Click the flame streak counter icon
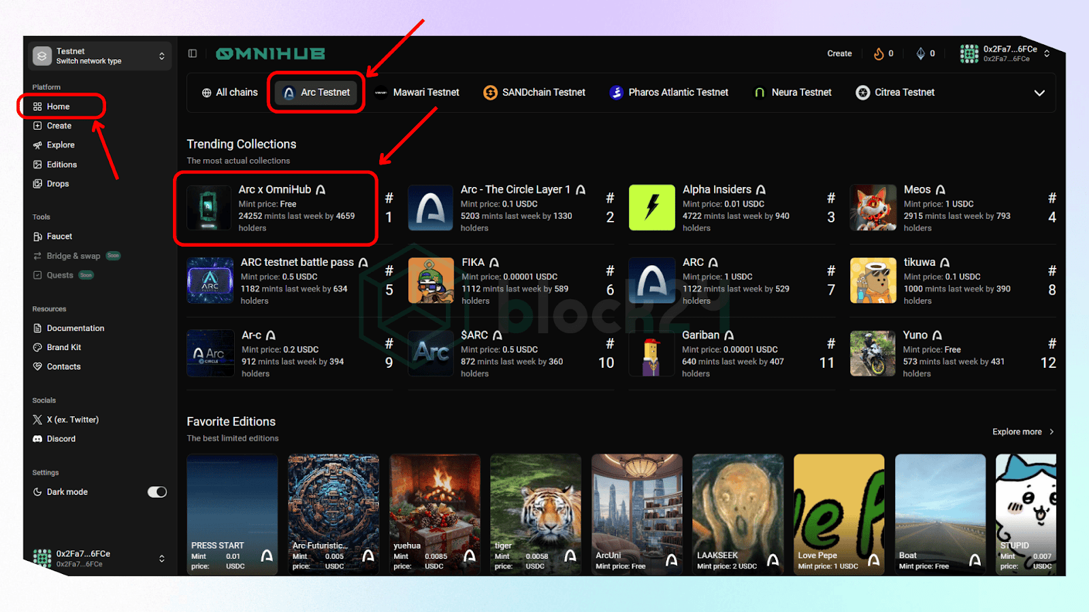The width and height of the screenshot is (1089, 612). click(879, 54)
